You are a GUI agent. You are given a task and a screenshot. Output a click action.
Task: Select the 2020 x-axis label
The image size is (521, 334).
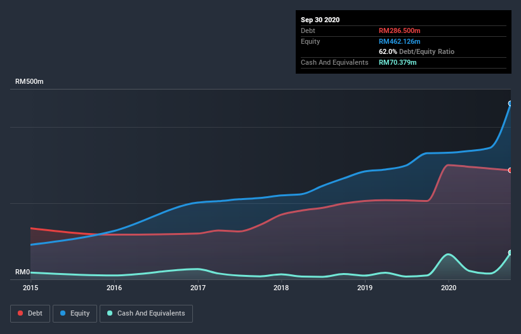tap(449, 288)
